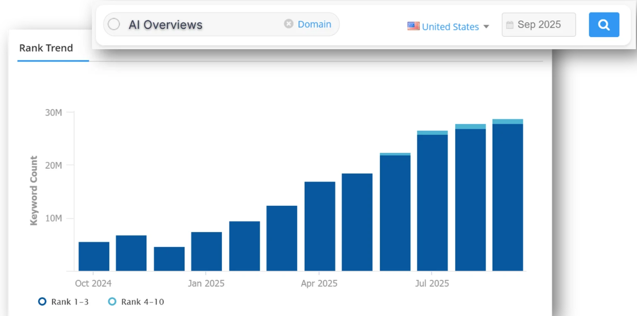The width and height of the screenshot is (637, 316).
Task: Open the Domain search type selector
Action: (314, 24)
